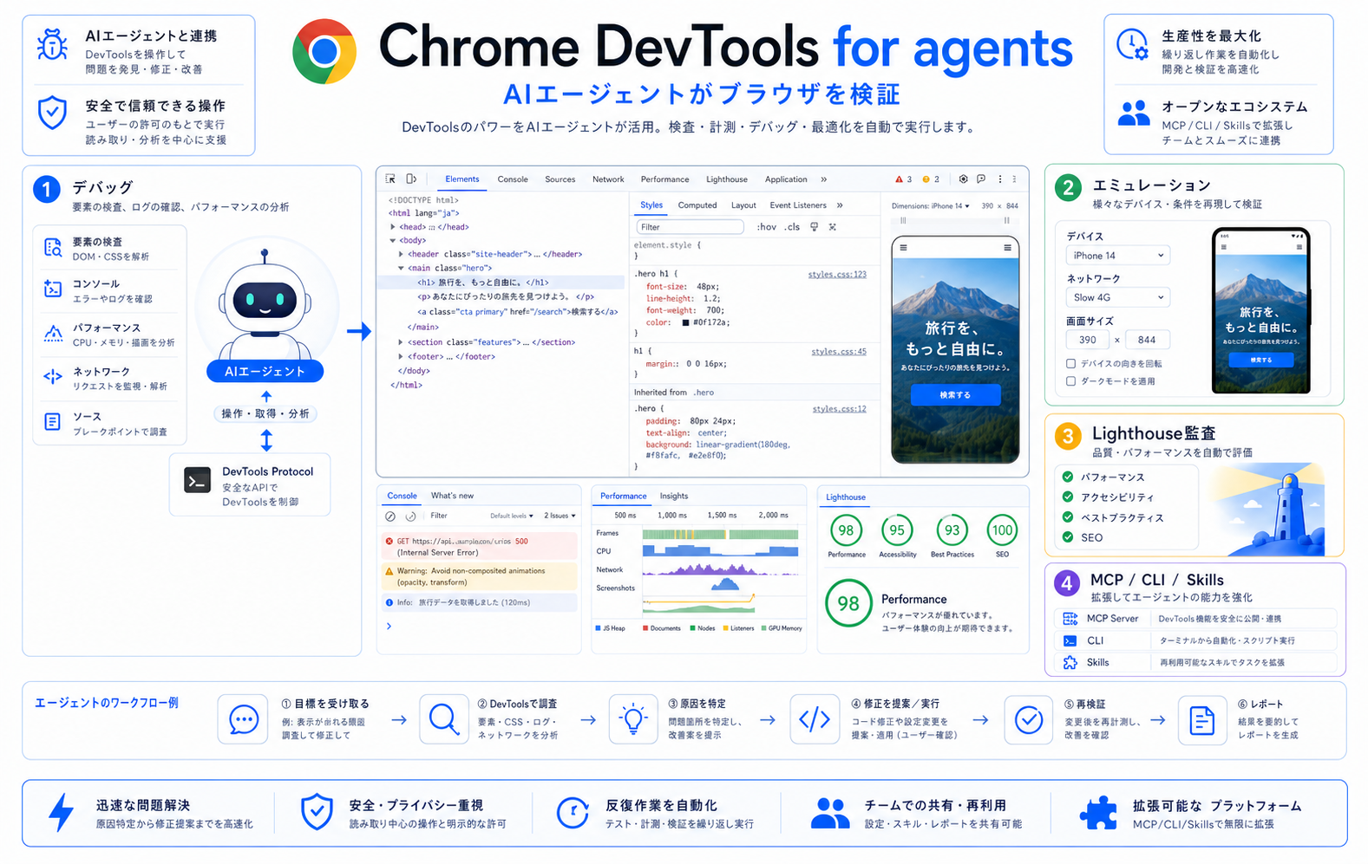Open the Computed styles tab
Image resolution: width=1368 pixels, height=864 pixels.
697,205
